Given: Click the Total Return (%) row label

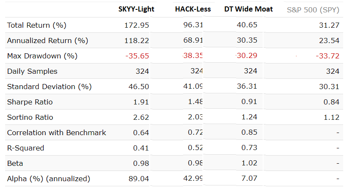Looking at the screenshot, I should tap(37, 25).
